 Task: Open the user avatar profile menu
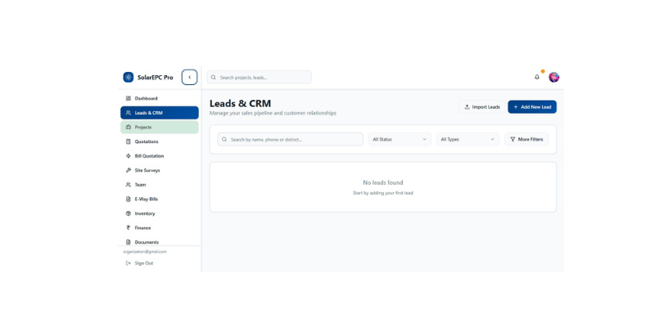point(554,77)
